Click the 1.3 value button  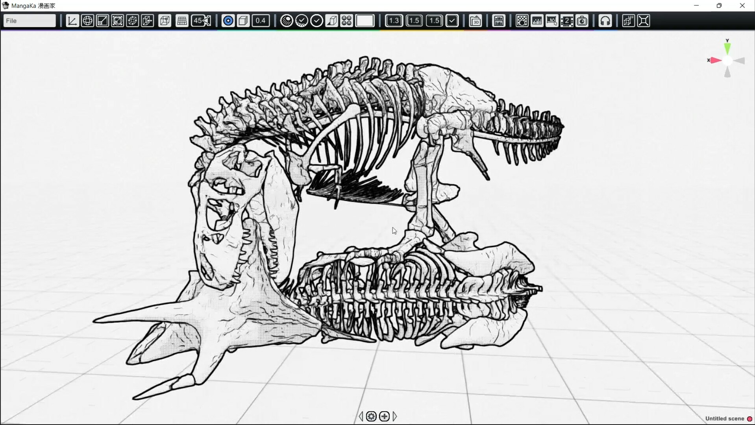(394, 21)
